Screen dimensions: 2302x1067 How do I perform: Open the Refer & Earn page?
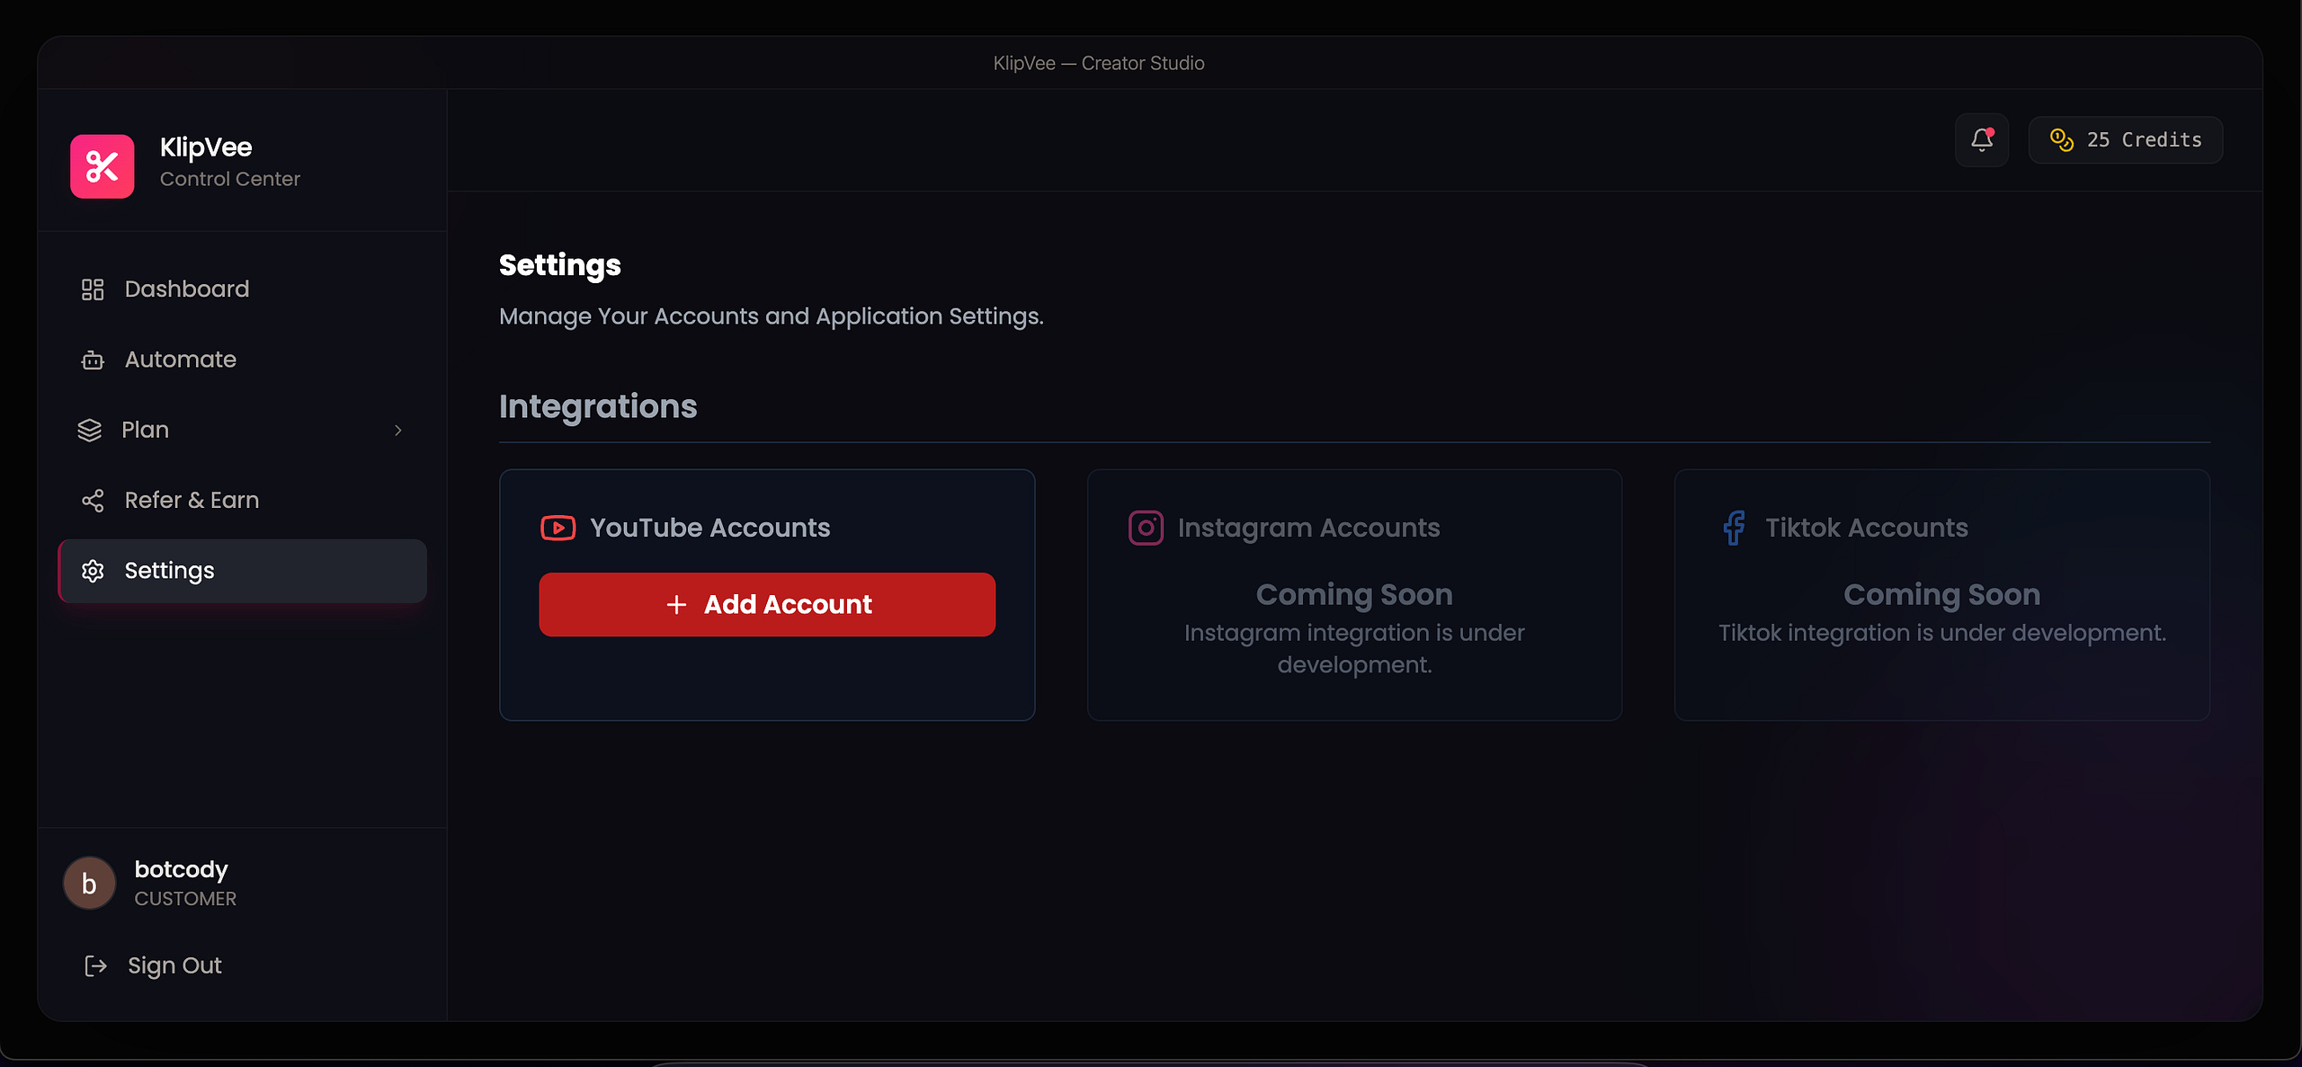[243, 501]
